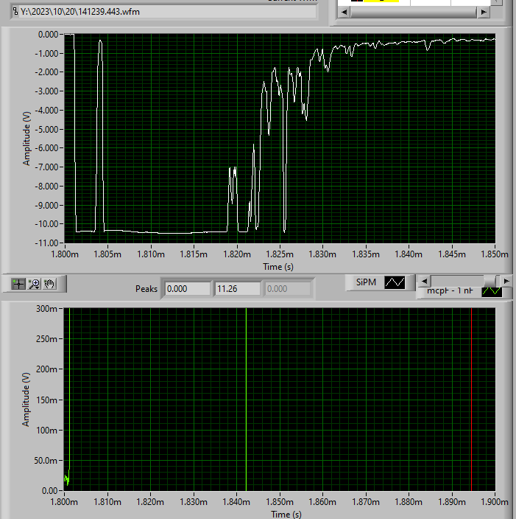
Task: Click the SiPM plot line-style icon
Action: pos(395,282)
